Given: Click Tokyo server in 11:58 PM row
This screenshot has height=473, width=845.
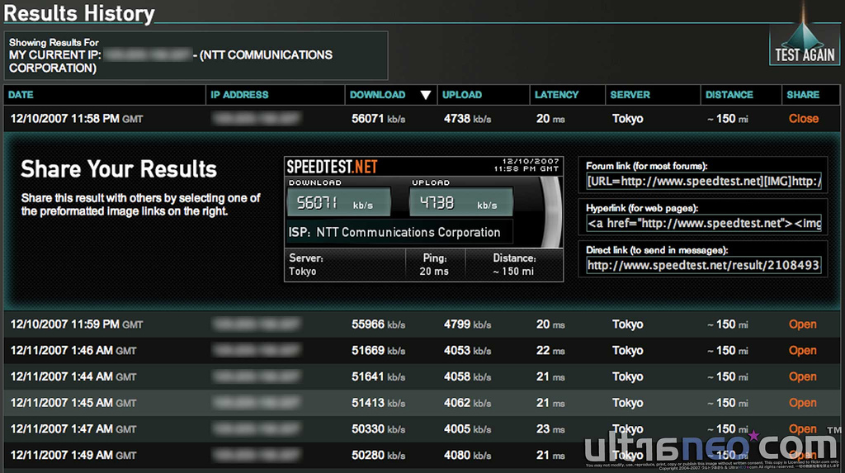Looking at the screenshot, I should (x=627, y=119).
